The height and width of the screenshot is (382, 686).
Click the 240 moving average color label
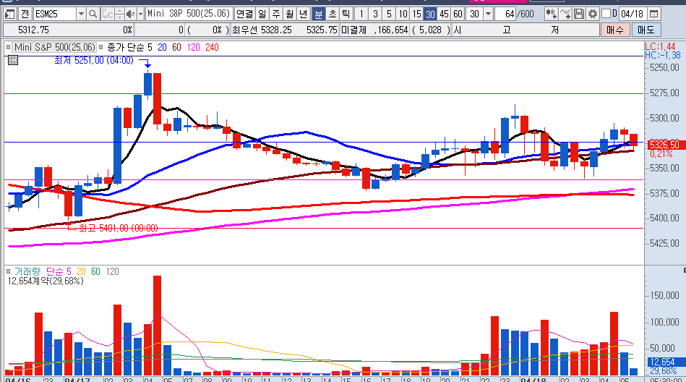[212, 47]
